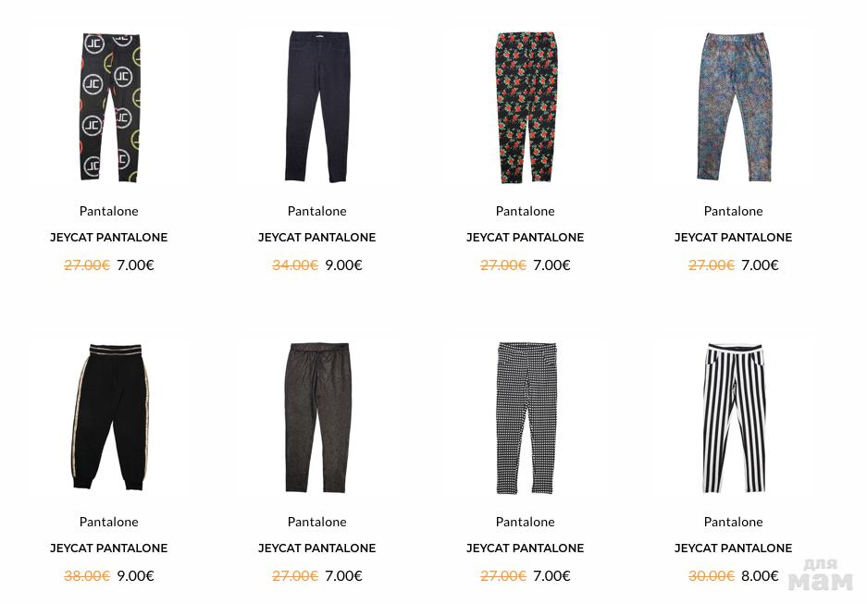Click the 9.00€ price of navy pants
The image size is (867, 604).
point(343,265)
